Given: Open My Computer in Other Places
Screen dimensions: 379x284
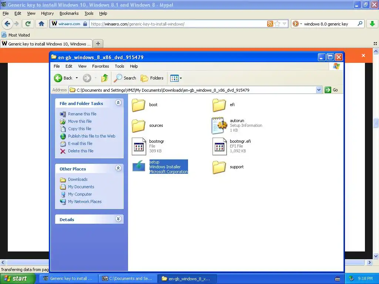Looking at the screenshot, I should 80,194.
